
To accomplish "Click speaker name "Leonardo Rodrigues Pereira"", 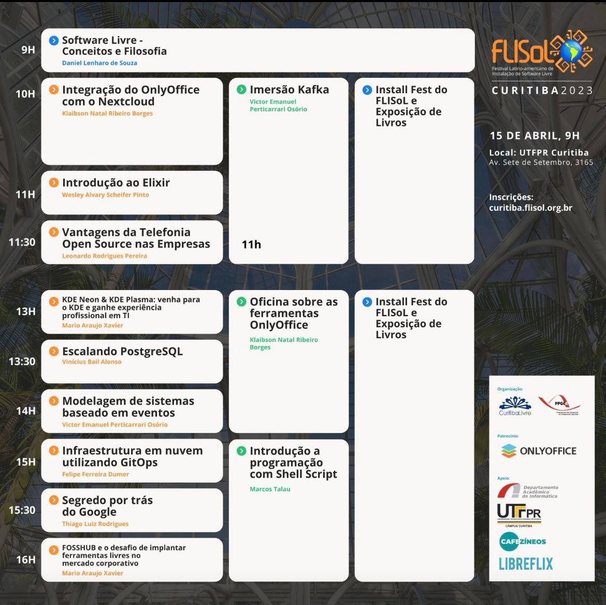I will 104,256.
